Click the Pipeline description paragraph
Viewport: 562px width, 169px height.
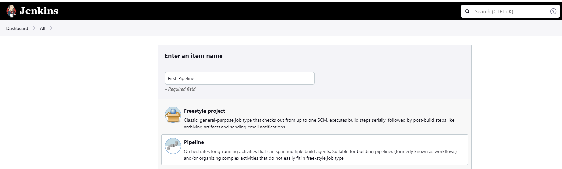(x=320, y=155)
